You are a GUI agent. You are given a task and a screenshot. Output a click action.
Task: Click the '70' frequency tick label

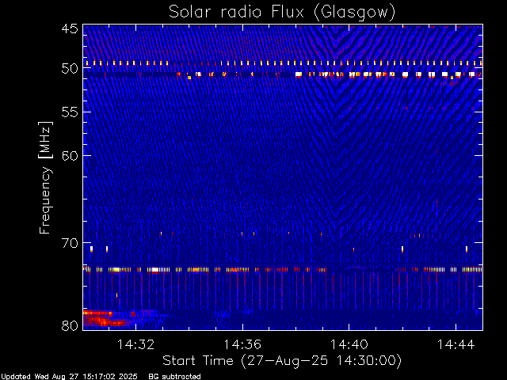click(70, 243)
